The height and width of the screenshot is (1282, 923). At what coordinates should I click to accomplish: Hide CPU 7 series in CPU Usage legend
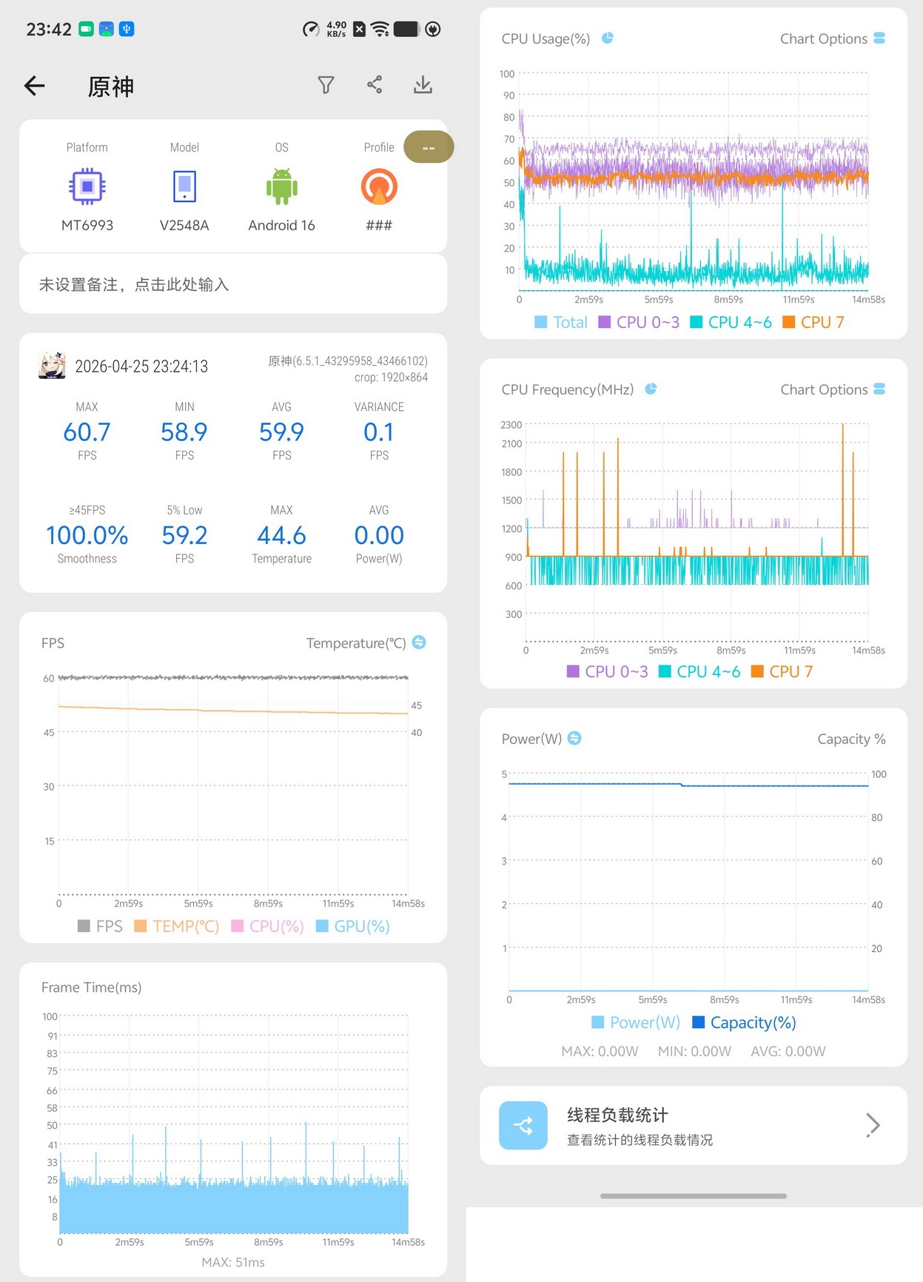tap(813, 322)
